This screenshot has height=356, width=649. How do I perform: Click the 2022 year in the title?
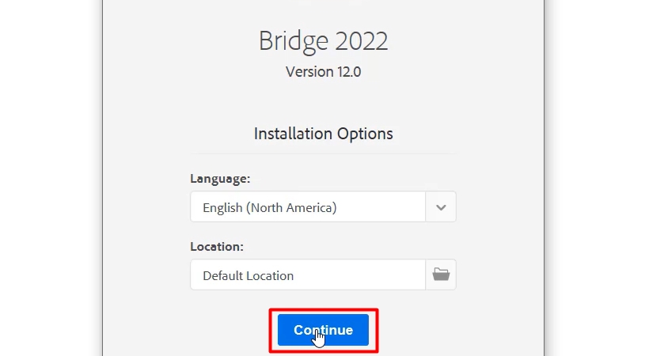[360, 41]
